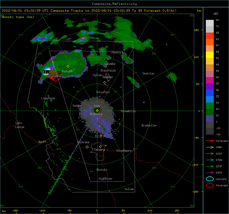The width and height of the screenshot is (229, 214).
Task: Click the 80 dBZ white color swatch
Action: tap(210, 23)
